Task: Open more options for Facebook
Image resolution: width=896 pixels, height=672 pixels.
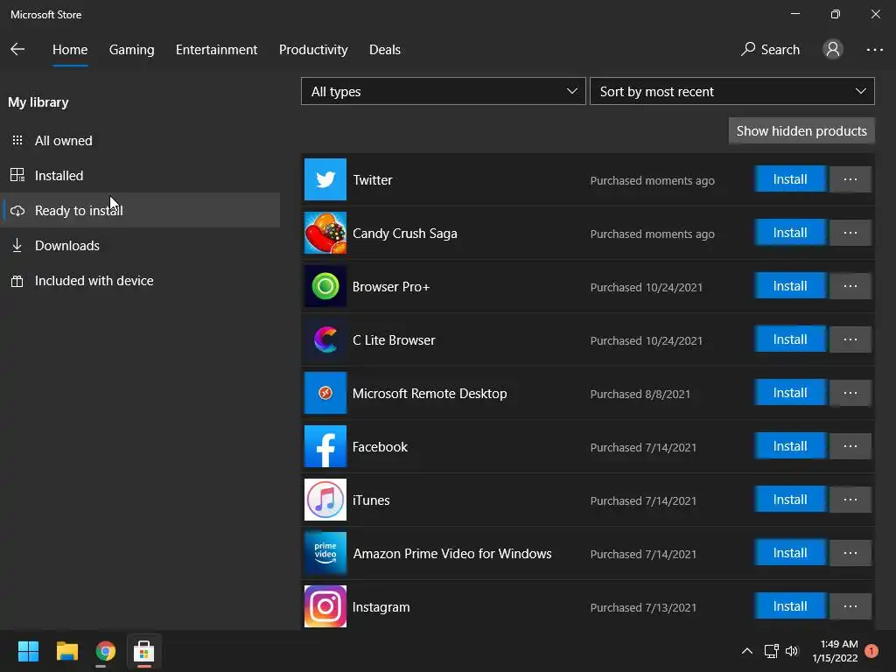Action: (x=850, y=445)
